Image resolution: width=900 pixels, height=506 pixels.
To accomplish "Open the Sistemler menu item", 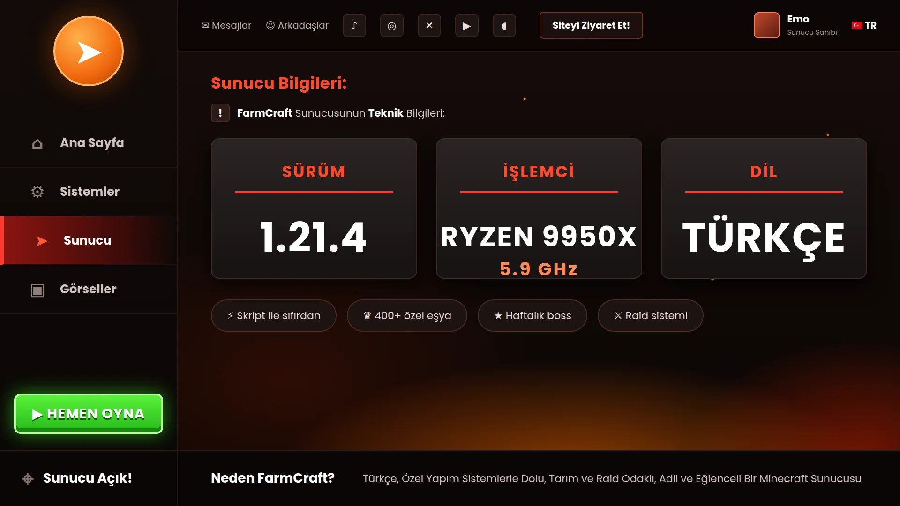I will [89, 192].
